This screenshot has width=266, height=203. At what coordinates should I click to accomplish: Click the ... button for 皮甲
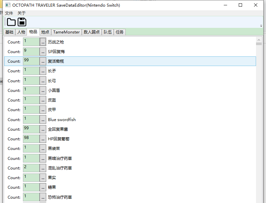(x=43, y=109)
